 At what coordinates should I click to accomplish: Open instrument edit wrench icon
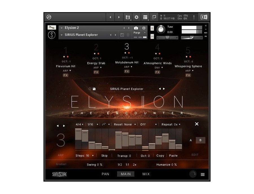coord(52,27)
